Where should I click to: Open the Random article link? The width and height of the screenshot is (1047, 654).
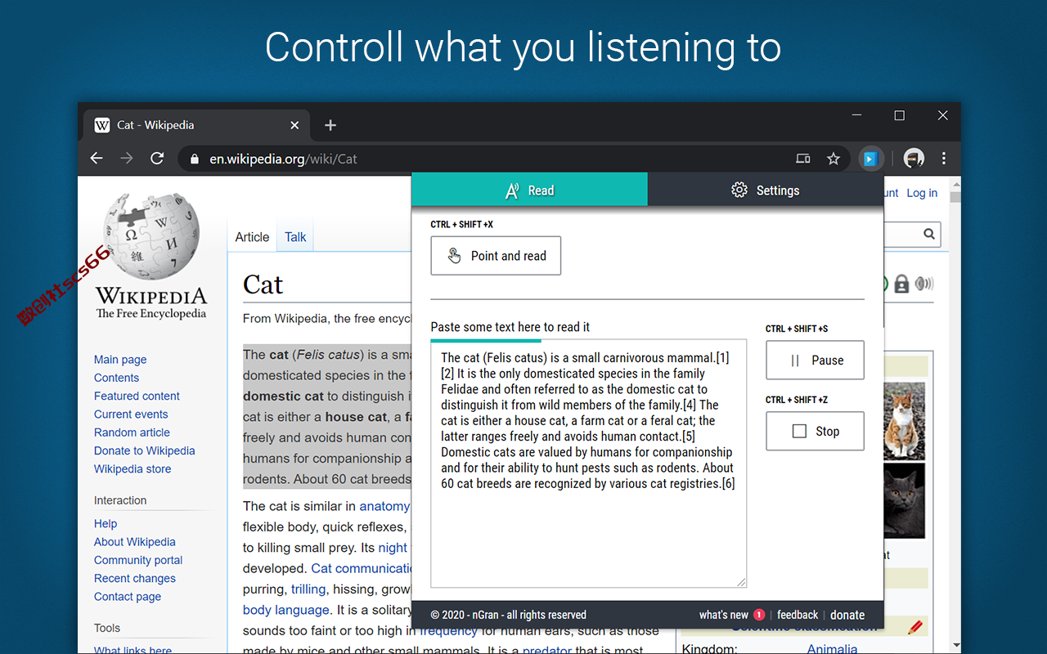(132, 432)
